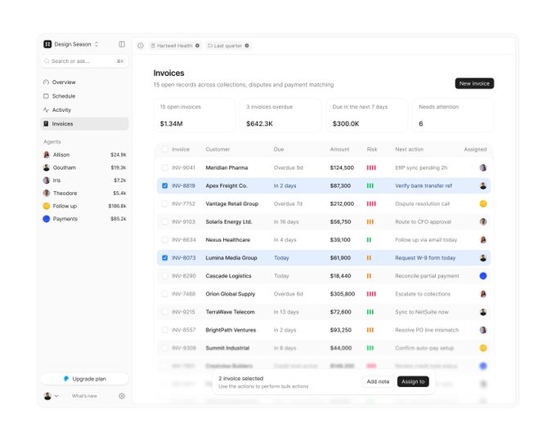Remove the Hartwell Health filter chip
Screen dimensions: 556x441
(197, 46)
